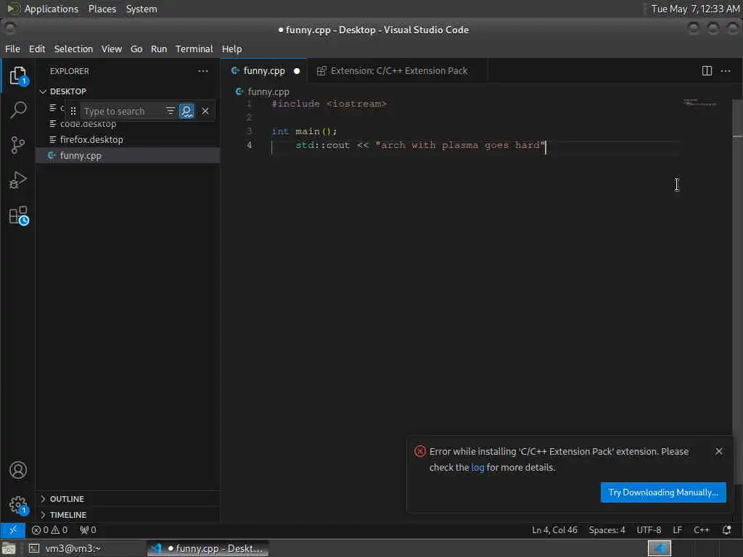Open the Go menu
Viewport: 743px width, 557px height.
tap(136, 49)
